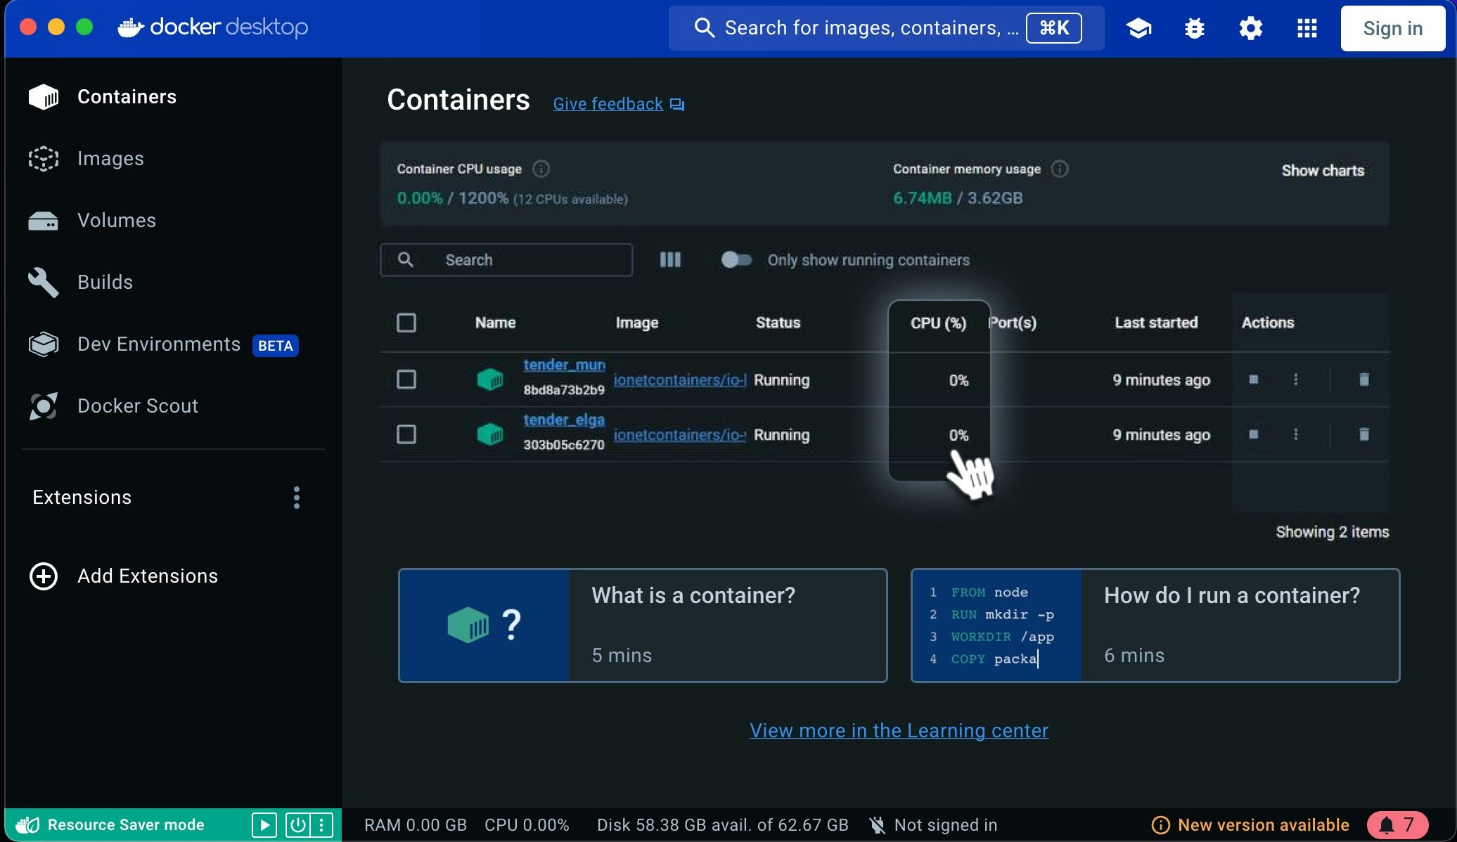1457x842 pixels.
Task: Click the troubleshoot bug icon
Action: coord(1194,28)
